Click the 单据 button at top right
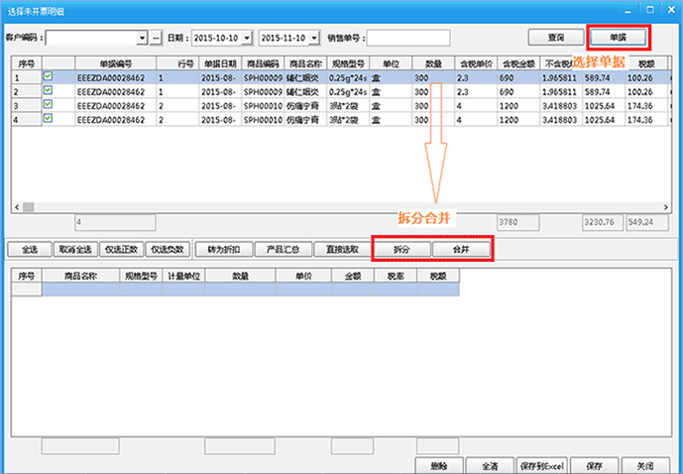This screenshot has width=683, height=474. pos(619,38)
